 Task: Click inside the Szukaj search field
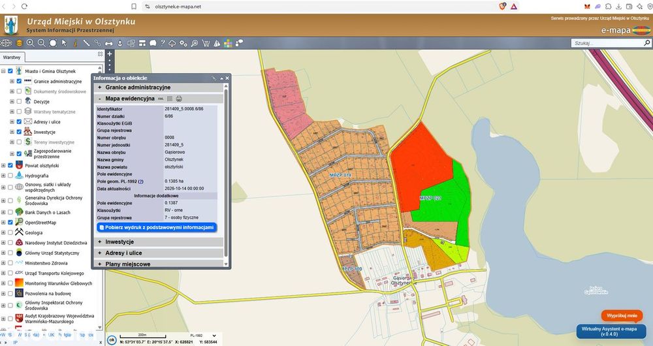[x=607, y=43]
